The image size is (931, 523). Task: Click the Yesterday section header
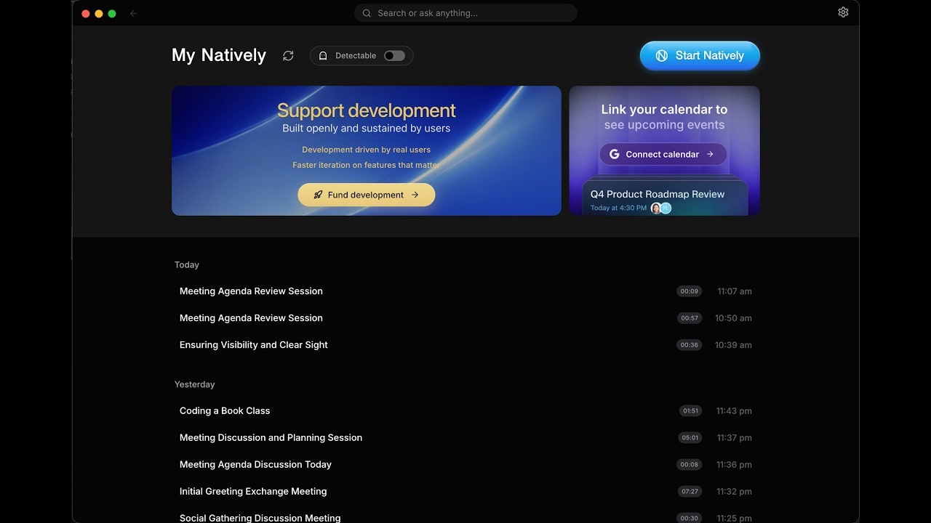click(195, 384)
